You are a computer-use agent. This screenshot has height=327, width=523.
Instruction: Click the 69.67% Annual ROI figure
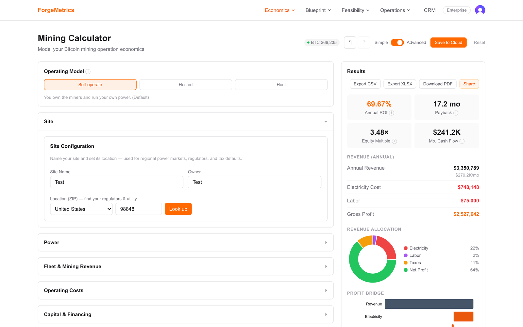(379, 104)
